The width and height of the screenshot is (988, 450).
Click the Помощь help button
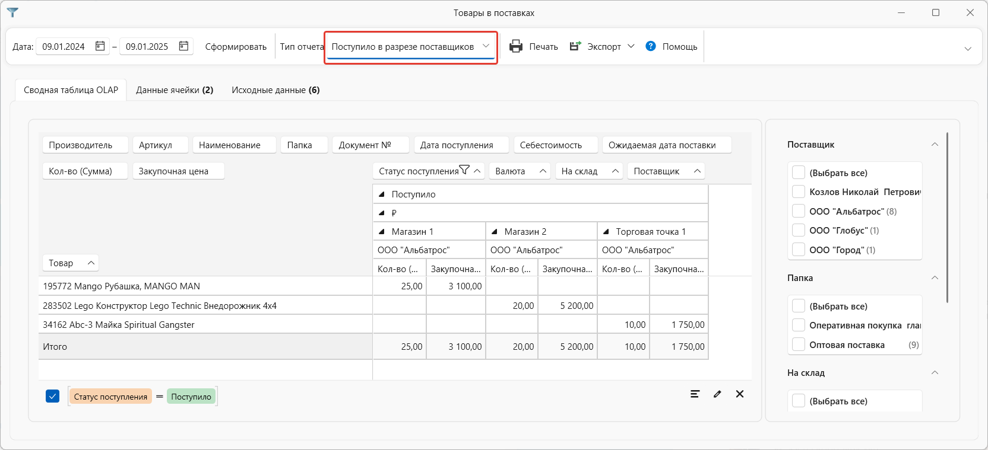click(x=671, y=47)
